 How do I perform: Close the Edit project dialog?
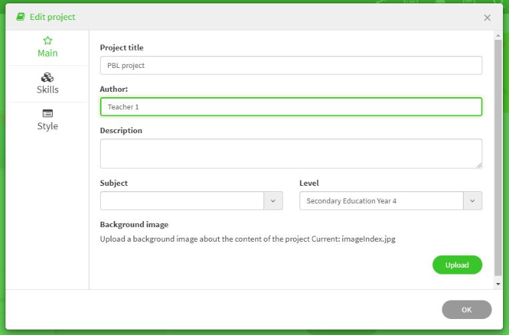pos(487,18)
